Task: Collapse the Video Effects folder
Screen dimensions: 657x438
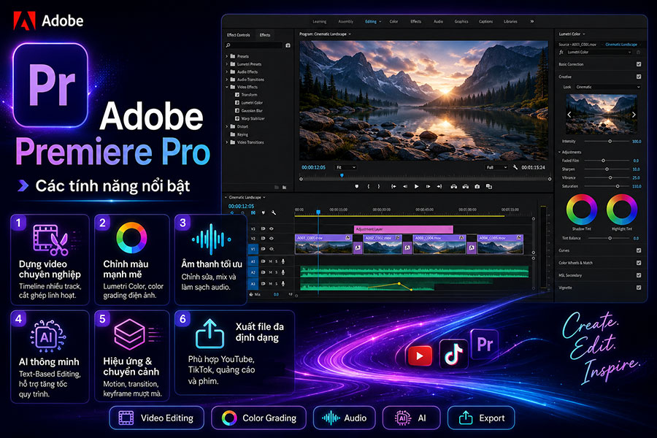Action: (227, 87)
